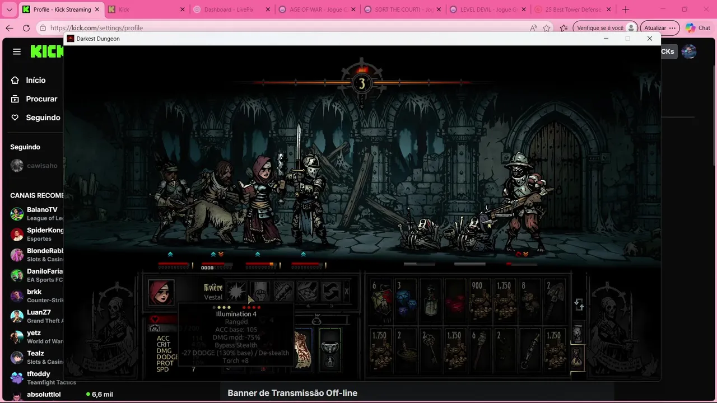This screenshot has height=403, width=717.
Task: Open BaianoTV recommended channel
Action: tap(36, 214)
